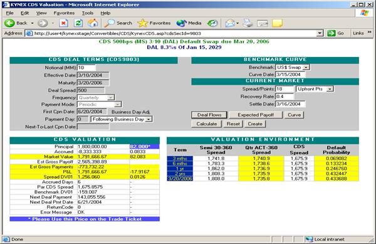Click the Next Deal Pmt Date 6/21/2004 value
The height and width of the screenshot is (244, 376).
(x=90, y=202)
